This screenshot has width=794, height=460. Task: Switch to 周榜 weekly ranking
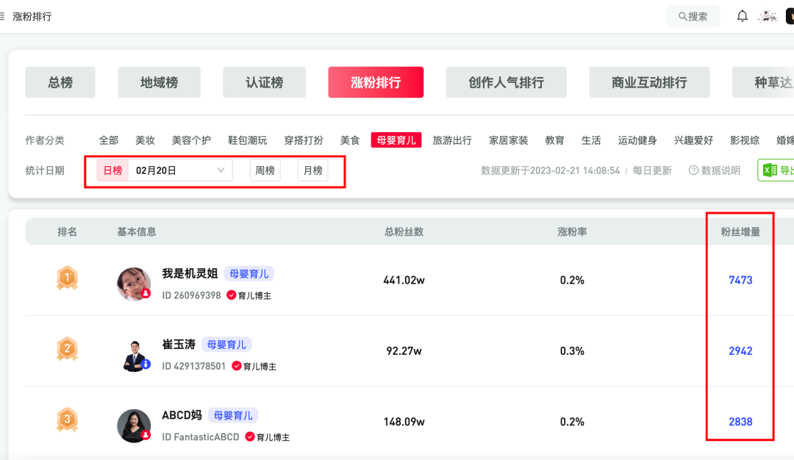click(265, 170)
